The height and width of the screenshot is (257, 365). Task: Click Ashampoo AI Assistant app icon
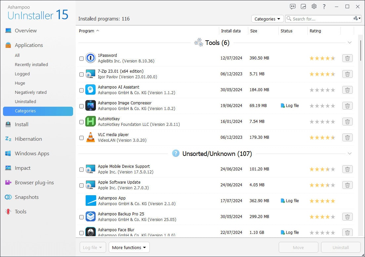(91, 90)
